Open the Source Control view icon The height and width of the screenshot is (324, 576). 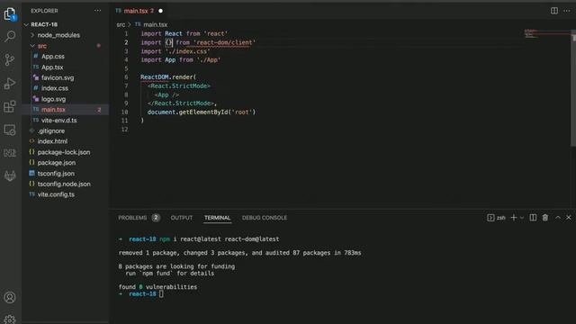click(x=10, y=59)
